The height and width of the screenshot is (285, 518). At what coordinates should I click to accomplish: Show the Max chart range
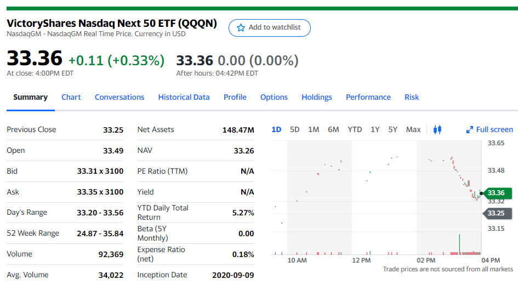[x=413, y=129]
